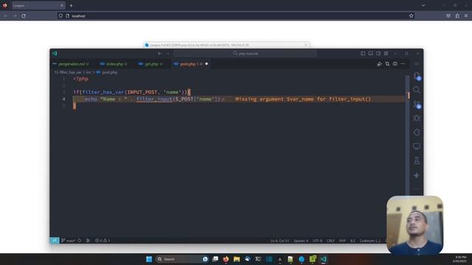This screenshot has height=265, width=472.
Task: Change indentation via Spaces: 4
Action: click(x=301, y=241)
